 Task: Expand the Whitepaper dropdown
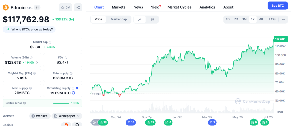(x=67, y=116)
